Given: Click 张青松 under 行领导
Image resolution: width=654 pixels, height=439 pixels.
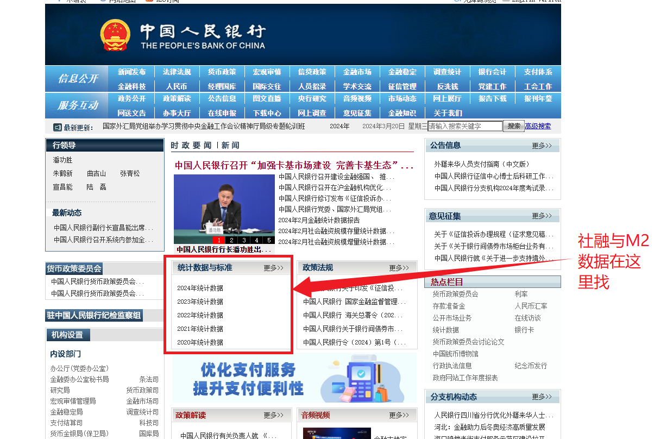Looking at the screenshot, I should click(x=130, y=174).
